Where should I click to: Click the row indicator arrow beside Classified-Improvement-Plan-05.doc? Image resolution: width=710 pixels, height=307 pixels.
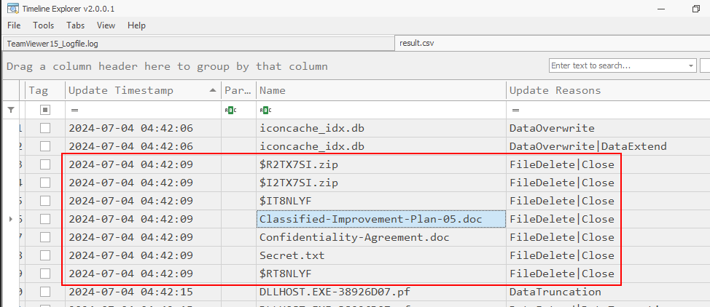point(9,219)
